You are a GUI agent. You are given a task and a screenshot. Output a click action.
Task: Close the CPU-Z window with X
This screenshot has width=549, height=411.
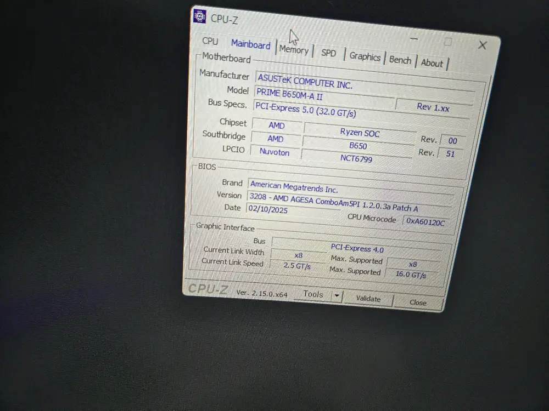pyautogui.click(x=483, y=45)
